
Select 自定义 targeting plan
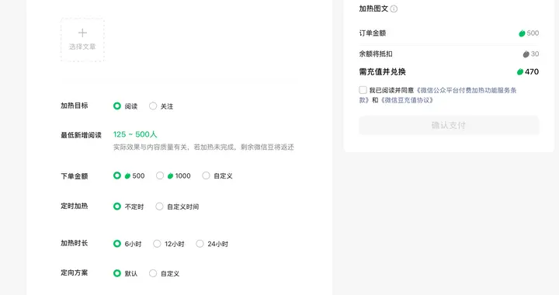coord(153,273)
